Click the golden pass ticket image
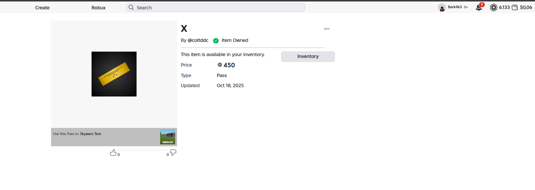Screen dimensions: 535x190 114,74
